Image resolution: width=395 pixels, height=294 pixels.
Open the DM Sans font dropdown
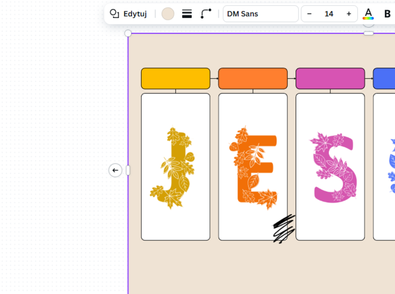[260, 14]
